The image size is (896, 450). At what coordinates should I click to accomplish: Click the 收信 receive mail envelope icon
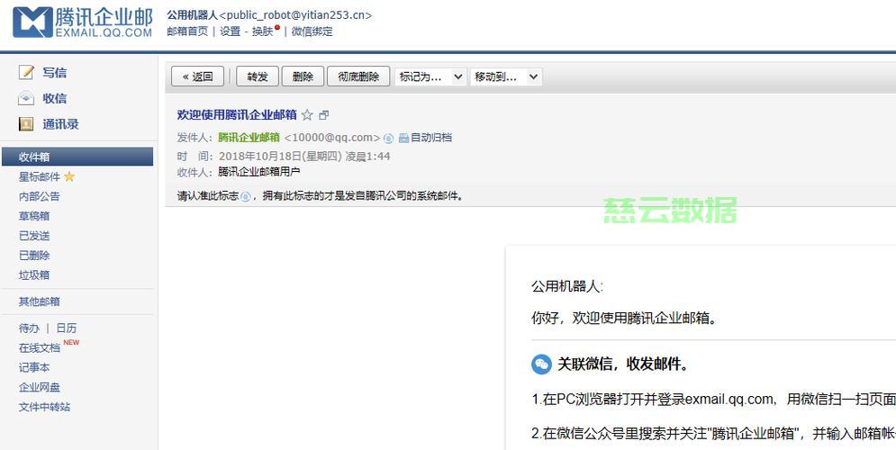[26, 98]
